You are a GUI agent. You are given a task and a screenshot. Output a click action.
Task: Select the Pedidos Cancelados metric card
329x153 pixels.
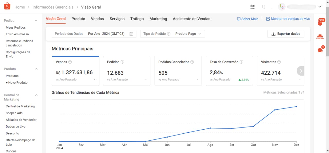tap(178, 71)
